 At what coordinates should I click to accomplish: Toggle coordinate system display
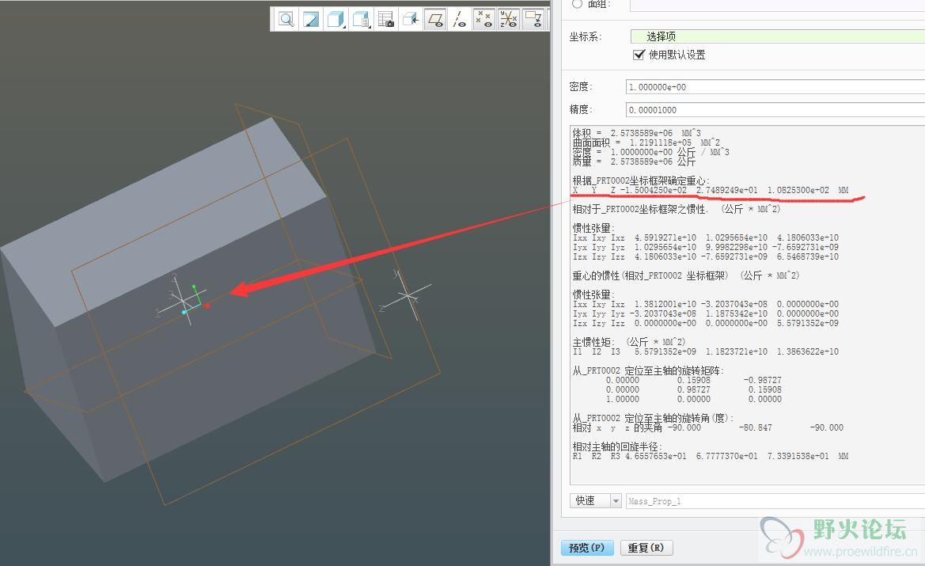pyautogui.click(x=509, y=20)
